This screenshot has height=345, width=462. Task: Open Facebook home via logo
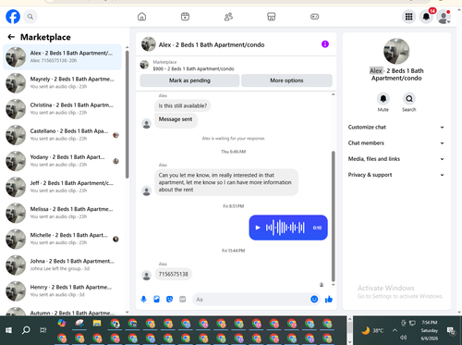point(13,17)
